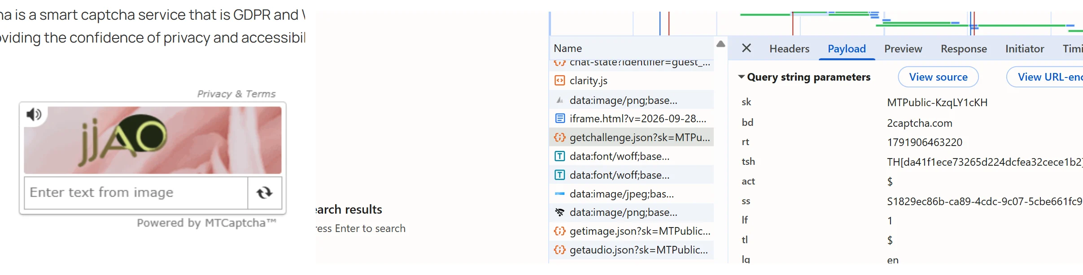
Task: Click the rt value 1791906463220
Action: 925,142
